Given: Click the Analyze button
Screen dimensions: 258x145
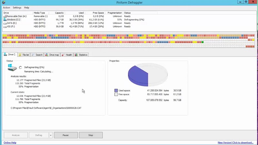Looking at the screenshot, I should coord(16,135).
